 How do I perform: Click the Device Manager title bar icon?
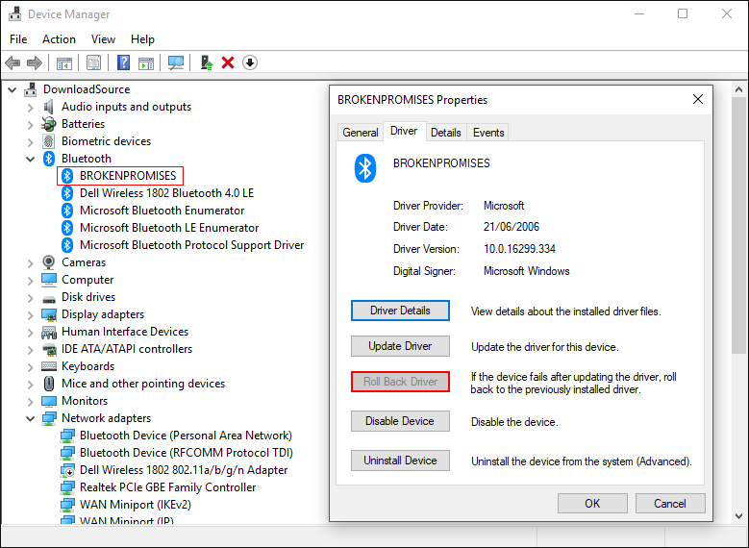click(x=14, y=13)
